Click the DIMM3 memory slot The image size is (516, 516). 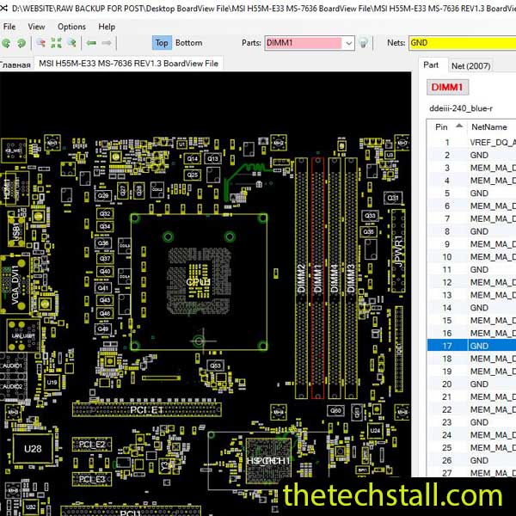(x=351, y=278)
